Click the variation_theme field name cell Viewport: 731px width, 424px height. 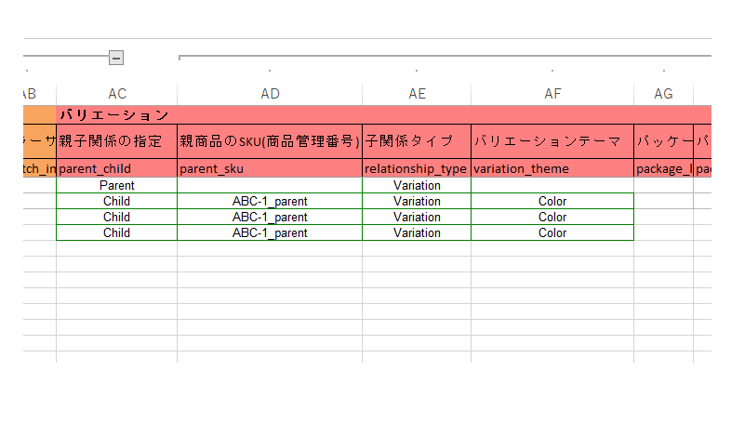552,168
